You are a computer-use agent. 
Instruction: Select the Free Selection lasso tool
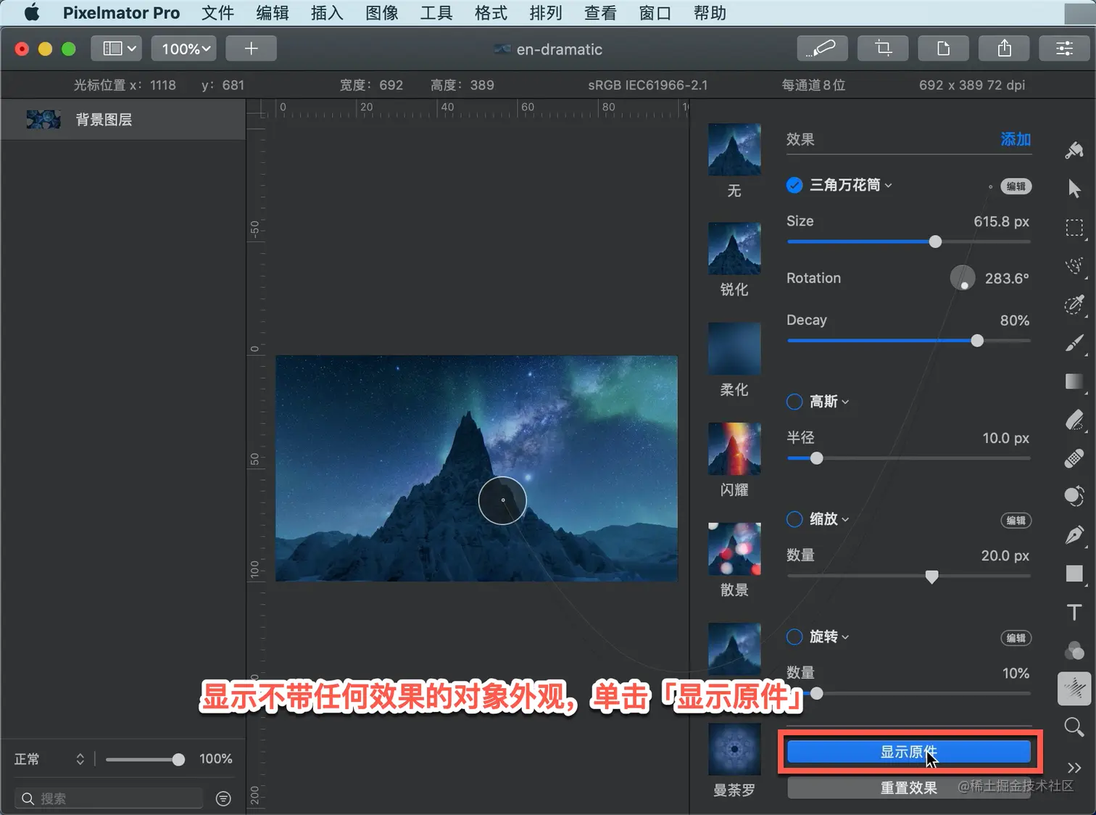coord(1074,265)
